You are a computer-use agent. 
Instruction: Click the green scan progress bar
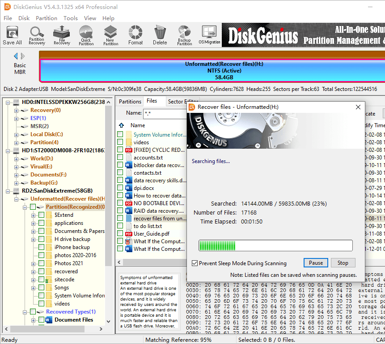tap(275, 245)
